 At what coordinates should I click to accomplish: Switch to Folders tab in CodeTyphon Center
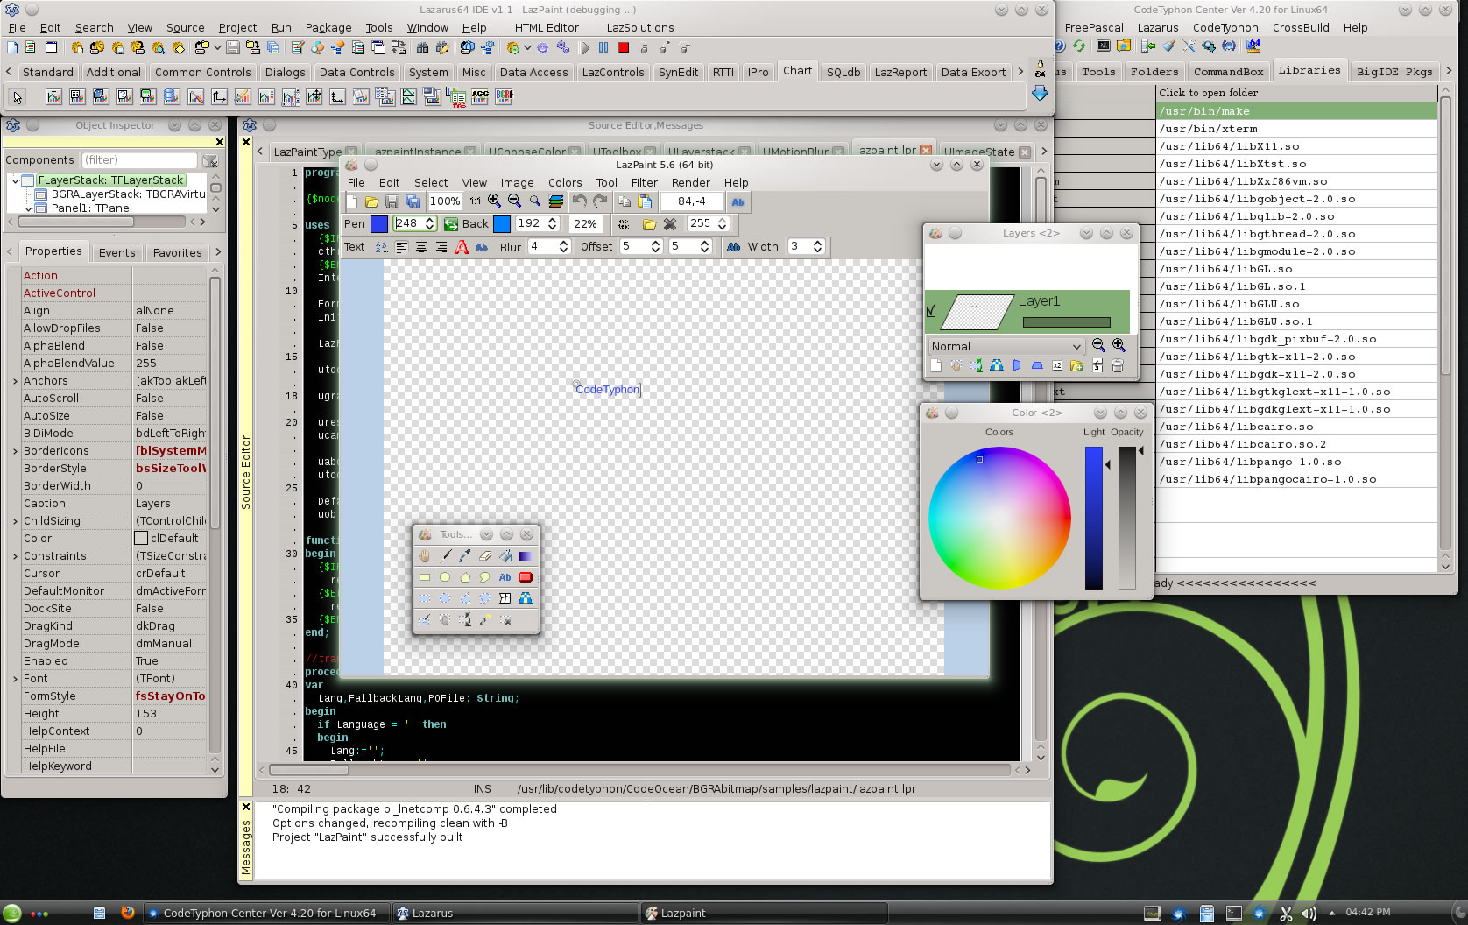pyautogui.click(x=1154, y=72)
